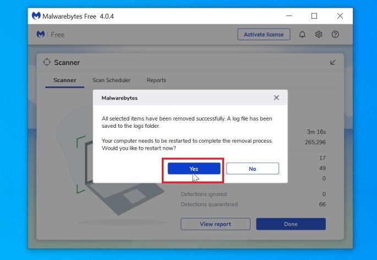Click Malwarebytes logo next to Free

coord(40,34)
